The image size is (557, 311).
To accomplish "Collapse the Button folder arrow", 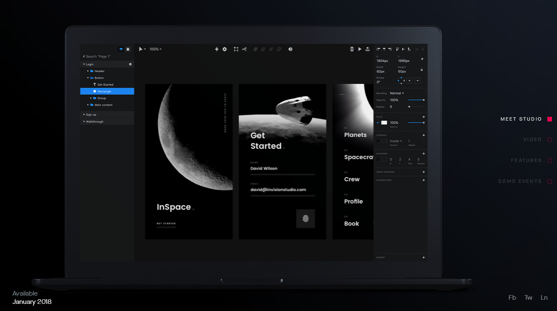I will pyautogui.click(x=88, y=78).
